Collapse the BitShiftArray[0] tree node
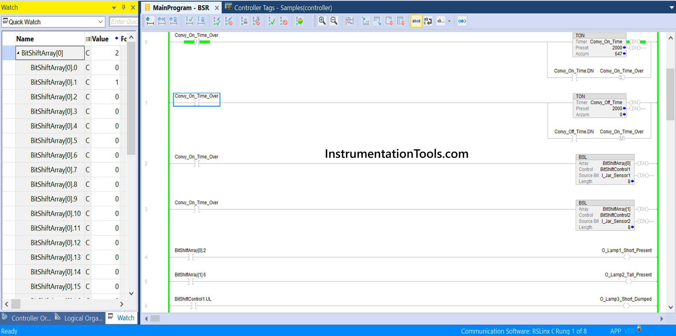The image size is (676, 336). pos(18,53)
